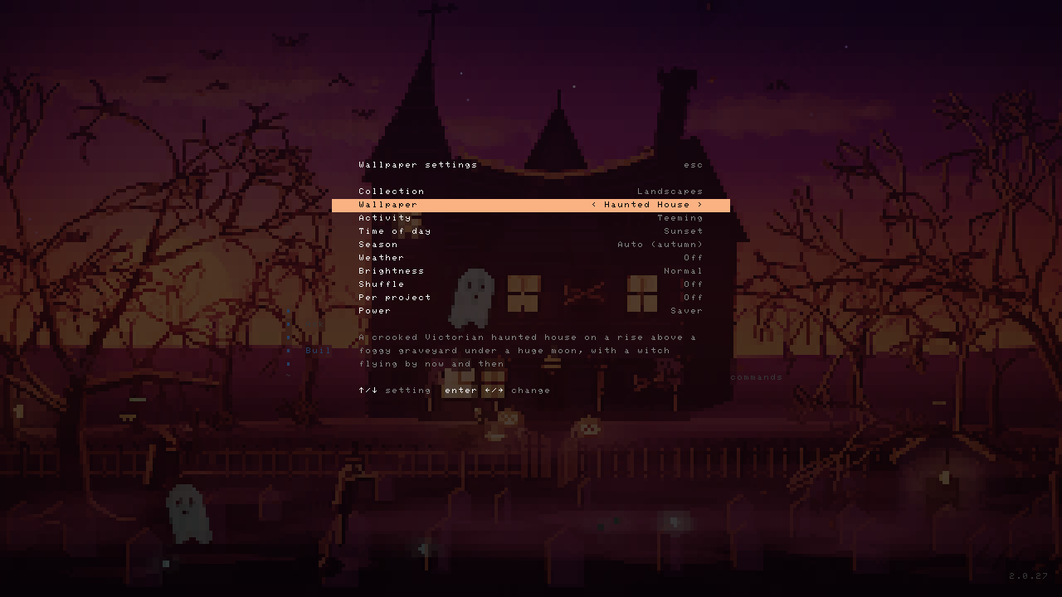The width and height of the screenshot is (1062, 597).
Task: Click the word 'setting' in the hints
Action: (408, 391)
